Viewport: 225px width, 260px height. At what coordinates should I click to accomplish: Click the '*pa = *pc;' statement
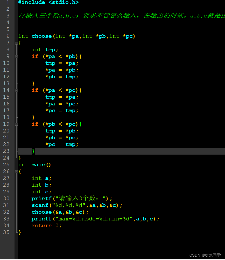(x=62, y=104)
